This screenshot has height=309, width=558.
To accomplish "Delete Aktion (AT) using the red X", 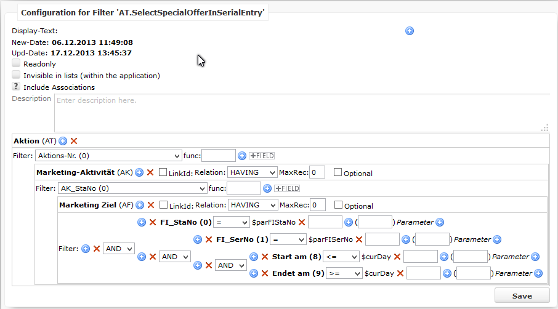I will click(x=74, y=141).
